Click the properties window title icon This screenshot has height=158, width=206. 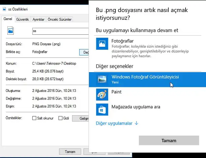[4, 9]
